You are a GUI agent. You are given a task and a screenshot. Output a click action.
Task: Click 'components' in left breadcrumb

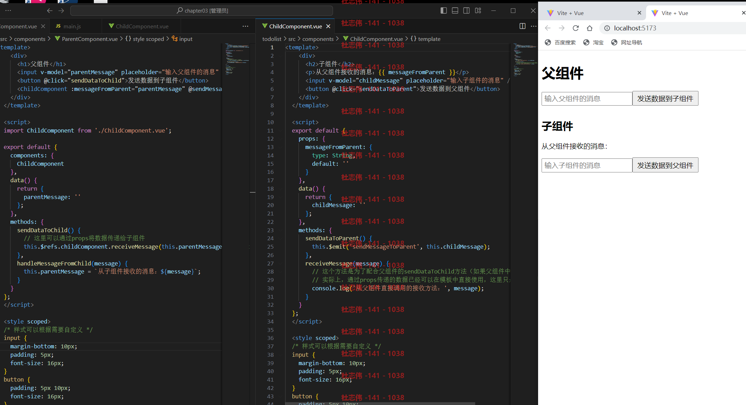tap(30, 39)
